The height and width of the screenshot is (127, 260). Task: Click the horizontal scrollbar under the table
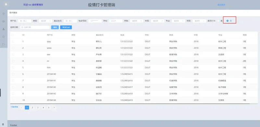pyautogui.click(x=130, y=104)
